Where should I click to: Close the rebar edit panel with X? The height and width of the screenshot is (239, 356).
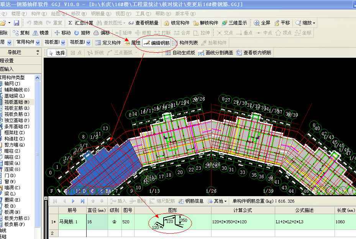pos(46,199)
